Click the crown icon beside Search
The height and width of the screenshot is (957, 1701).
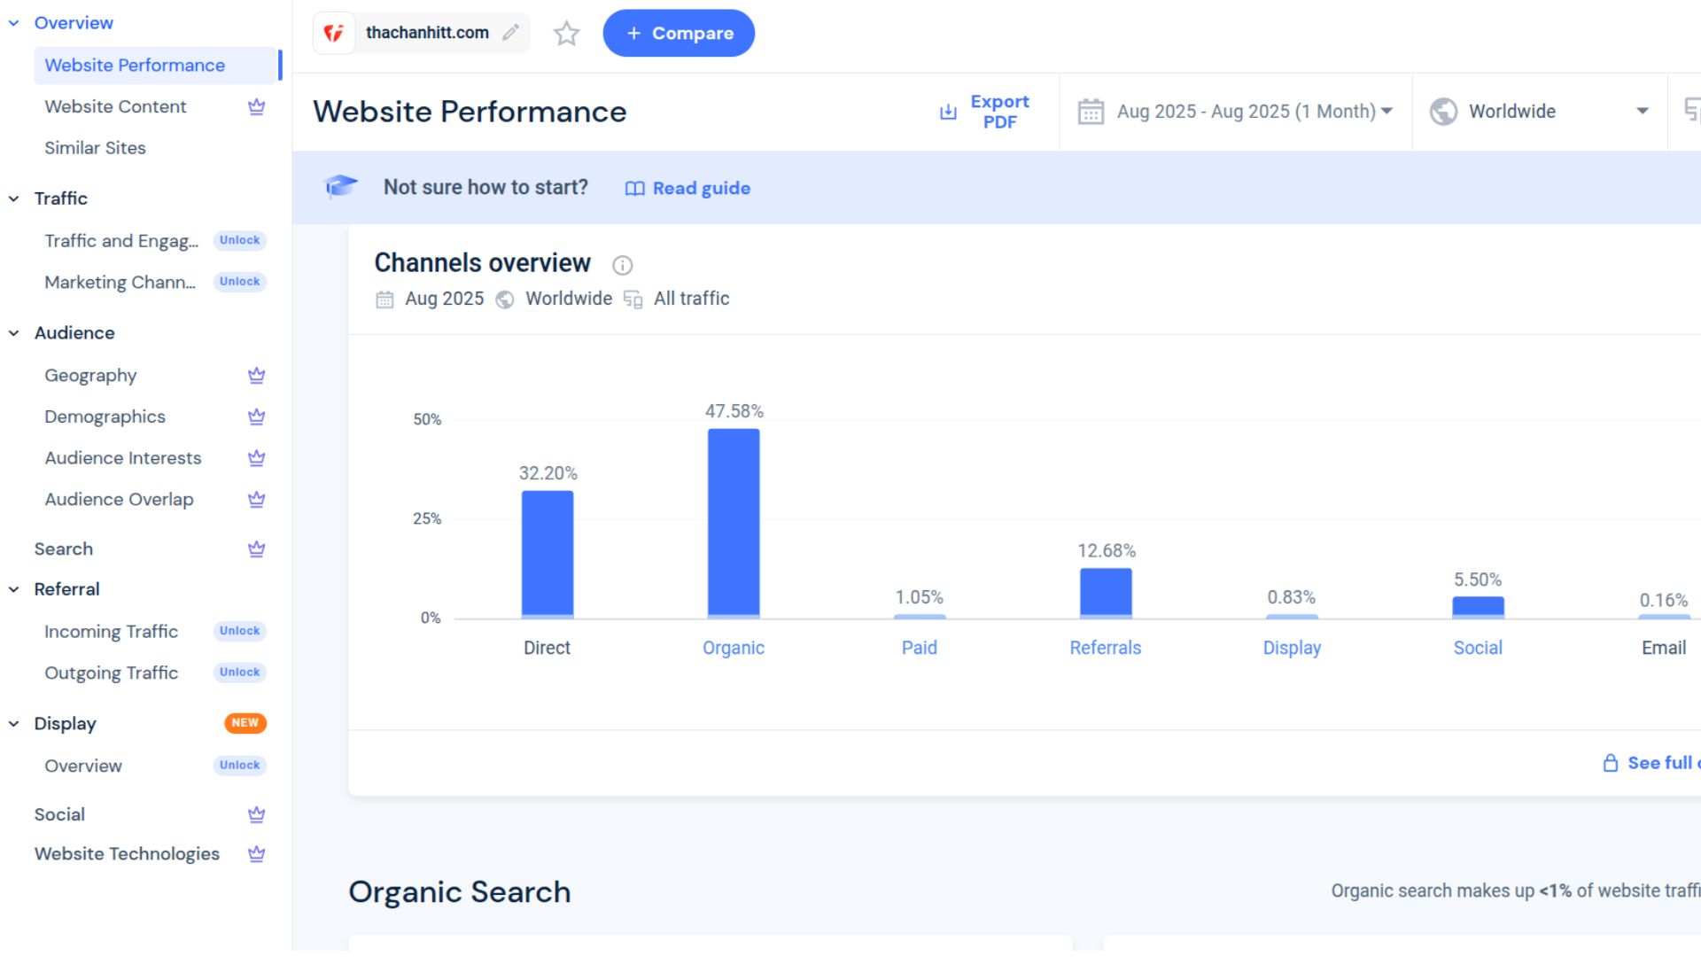(x=256, y=549)
